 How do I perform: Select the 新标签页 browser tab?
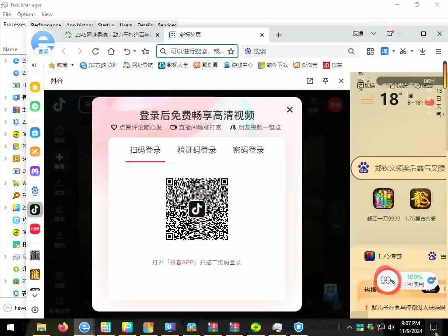click(x=217, y=35)
